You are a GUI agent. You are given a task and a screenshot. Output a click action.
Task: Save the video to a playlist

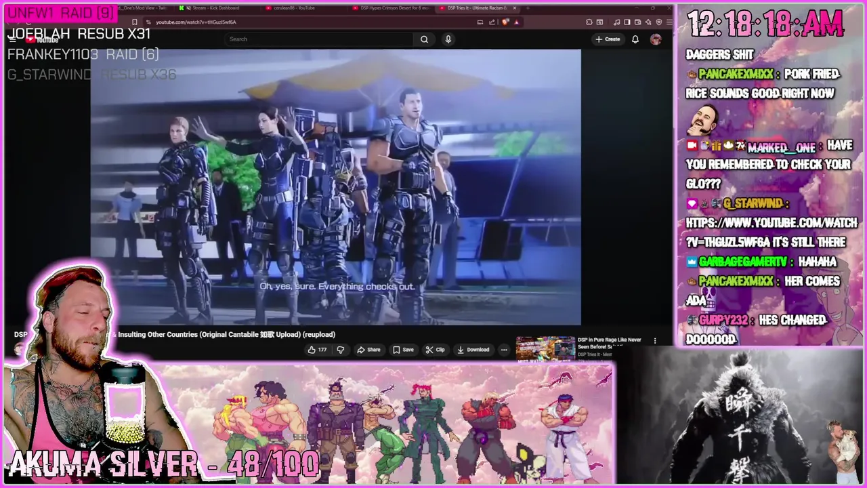pos(403,350)
